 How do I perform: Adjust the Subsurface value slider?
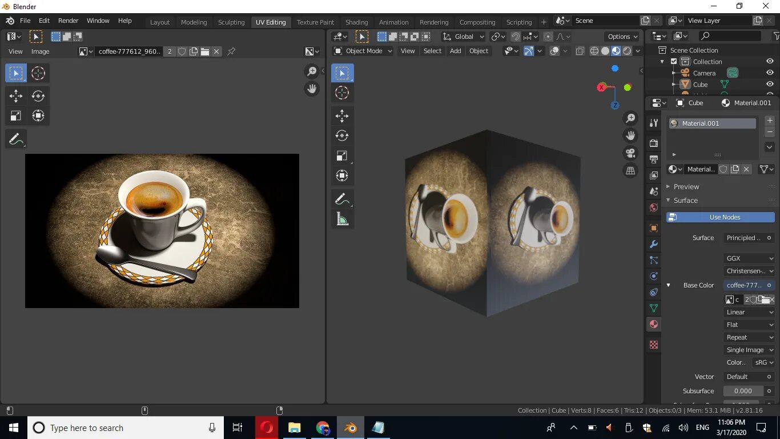pyautogui.click(x=742, y=390)
